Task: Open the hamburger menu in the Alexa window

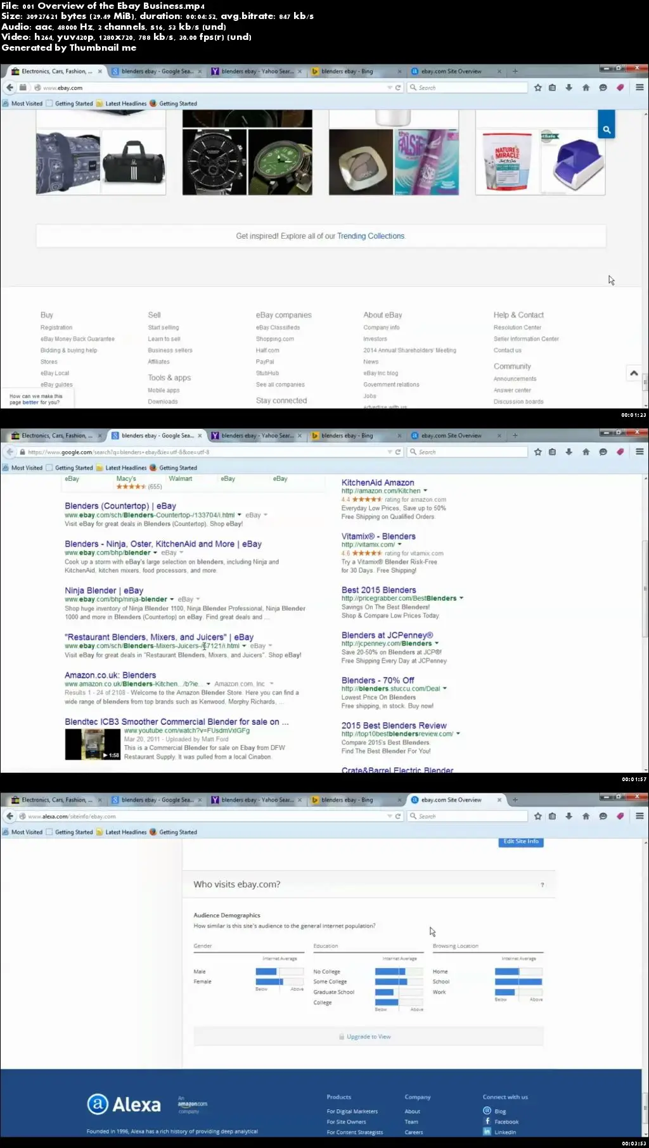Action: tap(639, 816)
